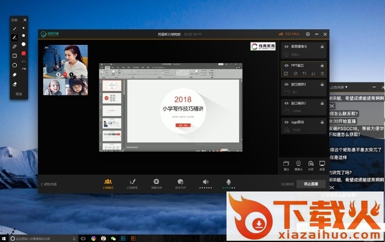Image resolution: width=385 pixels, height=242 pixels.
Task: Toggle visibility of the PPT窗口 layer
Action: point(286,65)
